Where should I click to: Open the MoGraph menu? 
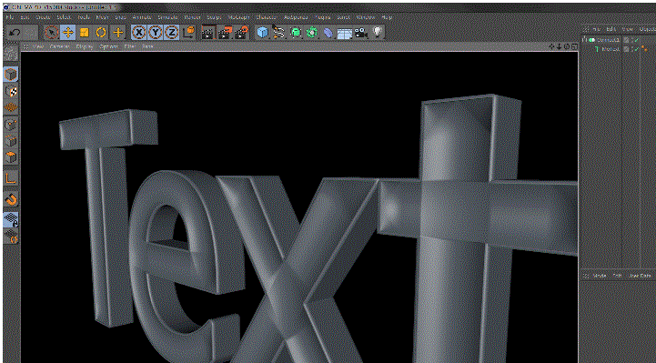[238, 17]
